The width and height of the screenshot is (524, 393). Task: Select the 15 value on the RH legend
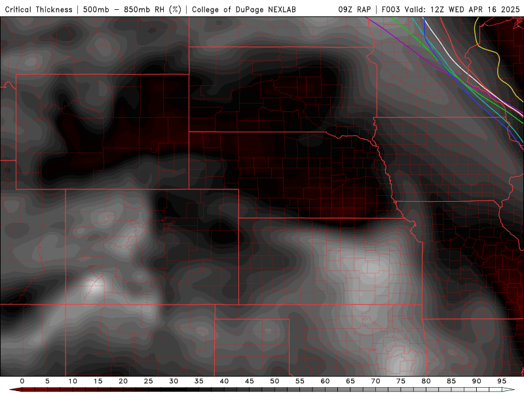tap(98, 381)
